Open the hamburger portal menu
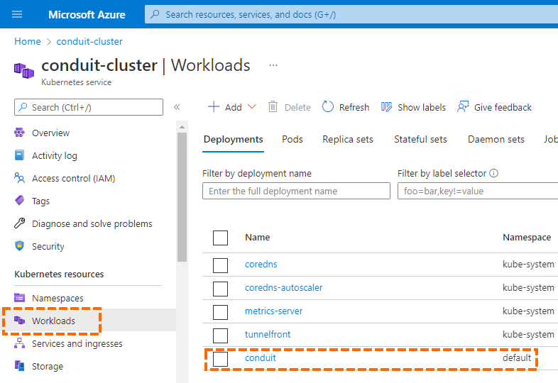 tap(17, 14)
